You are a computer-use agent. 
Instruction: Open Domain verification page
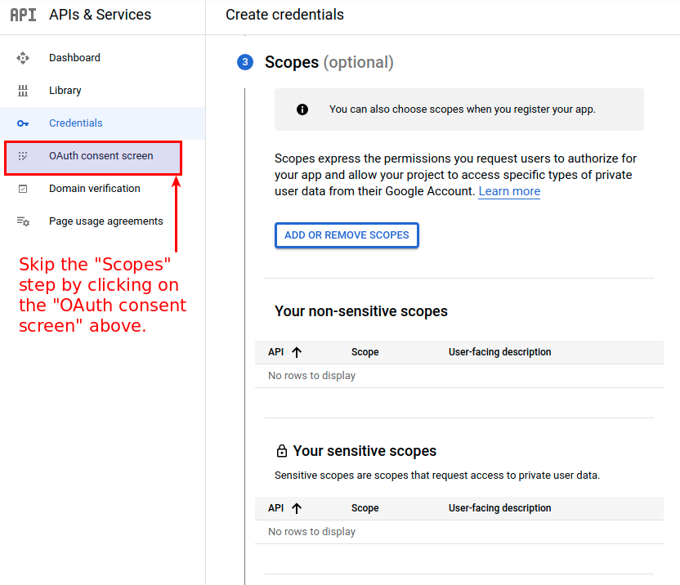click(x=103, y=189)
